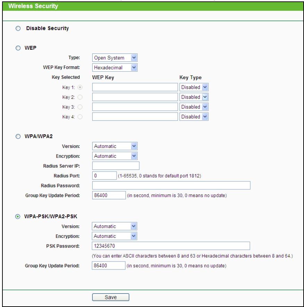Open the WEP Type dropdown
304x307 pixels.
click(x=115, y=57)
